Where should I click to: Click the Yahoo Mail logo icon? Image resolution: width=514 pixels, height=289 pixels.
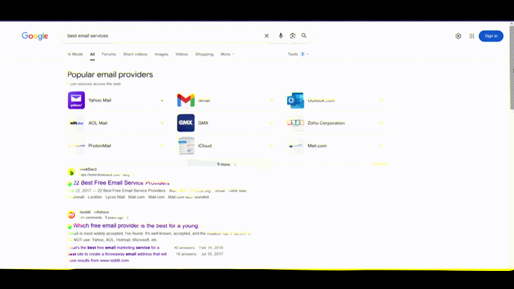pos(76,101)
